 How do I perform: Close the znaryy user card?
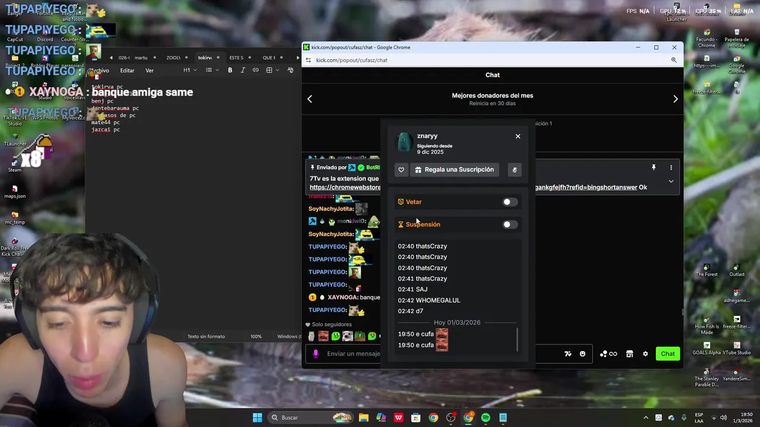pos(518,136)
